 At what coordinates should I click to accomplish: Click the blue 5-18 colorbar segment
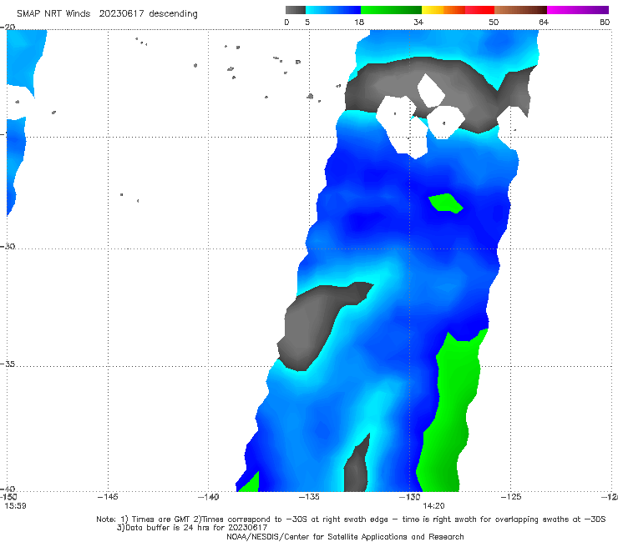[x=333, y=10]
